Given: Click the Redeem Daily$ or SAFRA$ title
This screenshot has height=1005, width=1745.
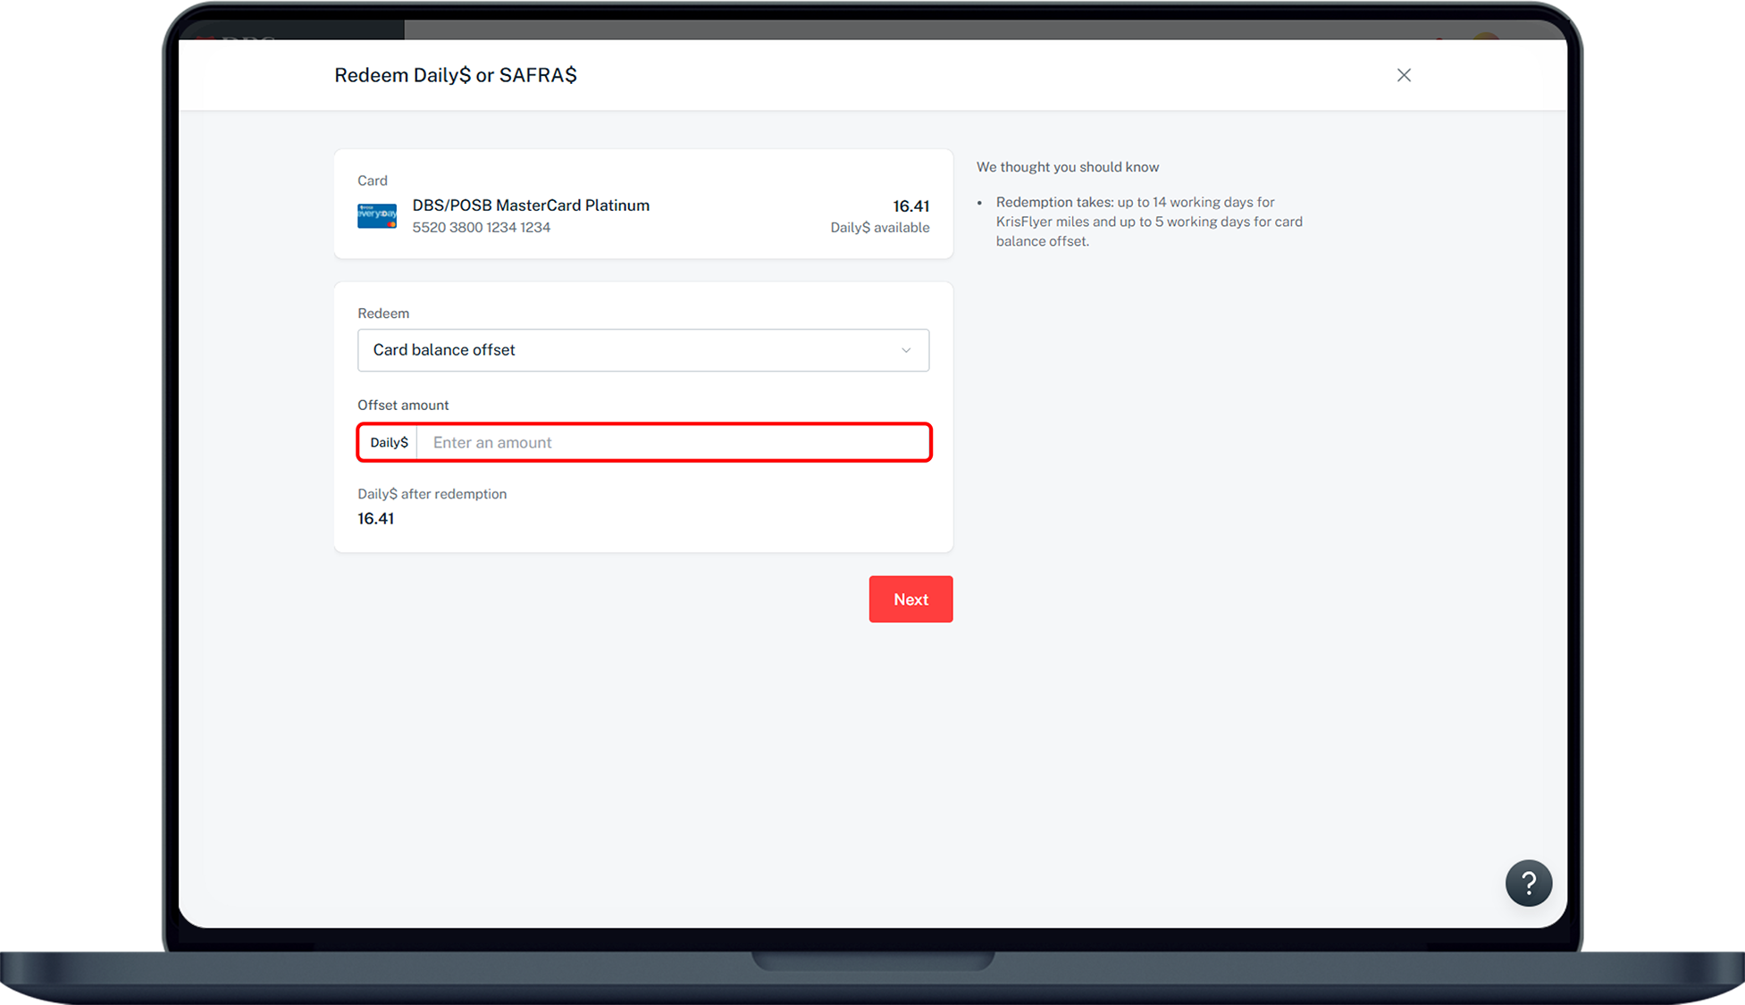Looking at the screenshot, I should click(455, 75).
